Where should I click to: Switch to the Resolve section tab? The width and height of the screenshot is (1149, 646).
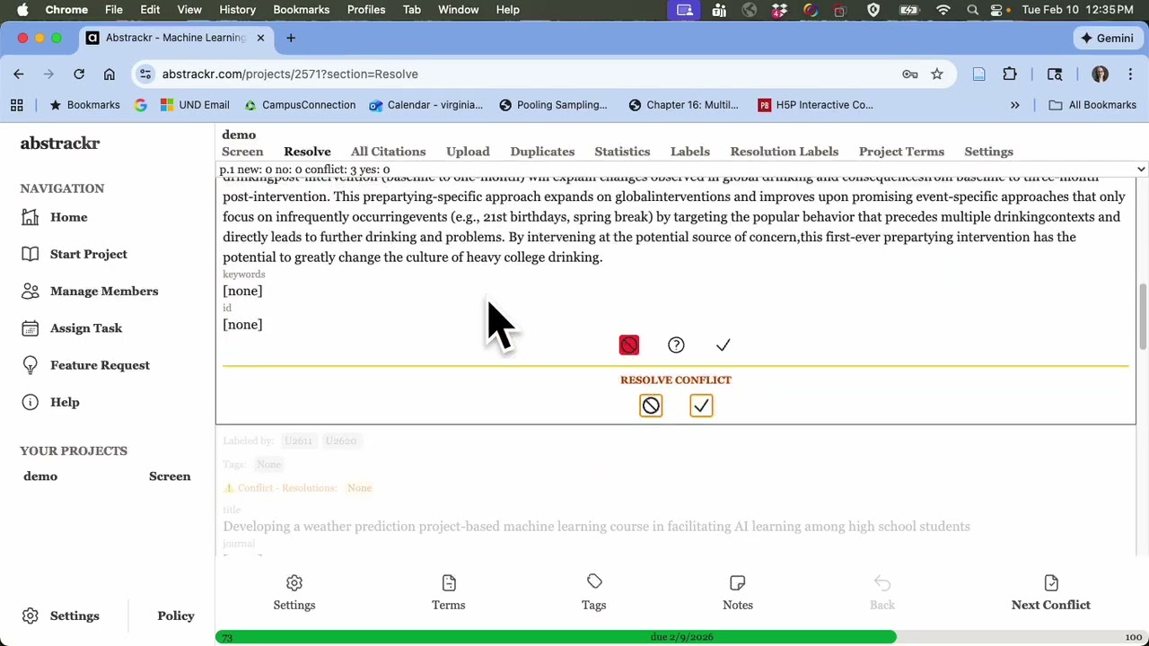[x=307, y=152]
